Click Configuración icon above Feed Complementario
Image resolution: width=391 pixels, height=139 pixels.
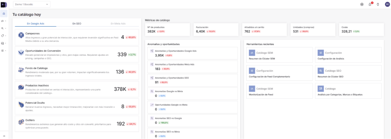252,71
